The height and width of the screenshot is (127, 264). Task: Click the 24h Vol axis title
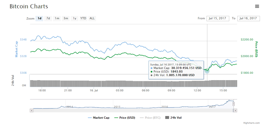13,81
